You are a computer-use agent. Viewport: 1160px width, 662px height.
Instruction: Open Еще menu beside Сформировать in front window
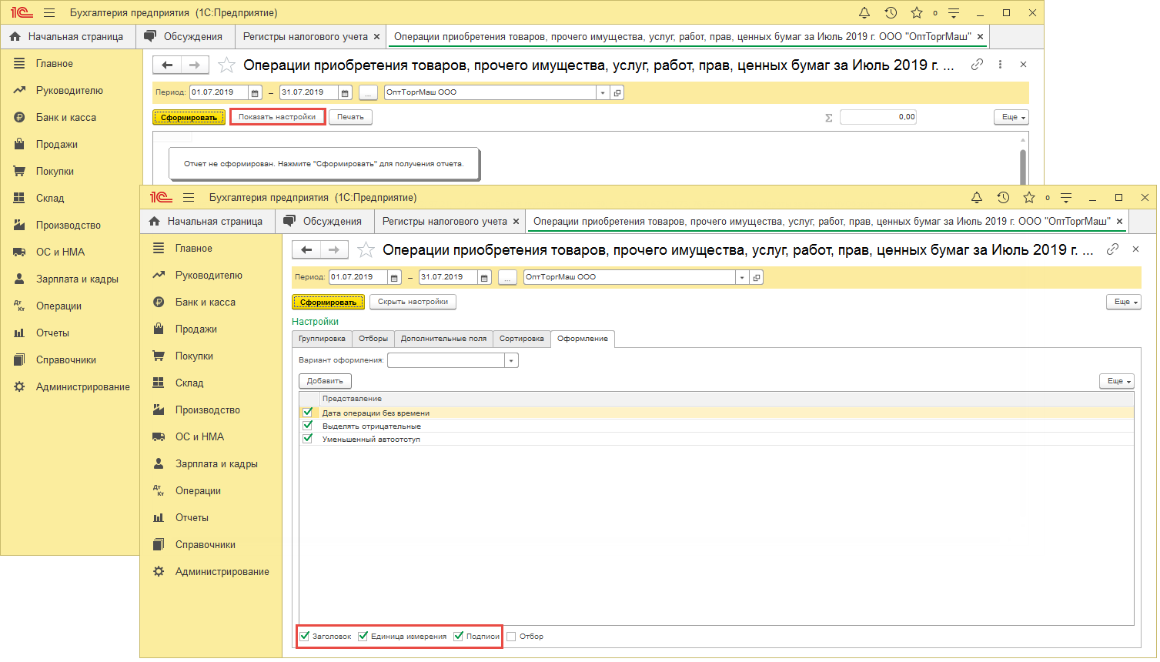click(1124, 302)
